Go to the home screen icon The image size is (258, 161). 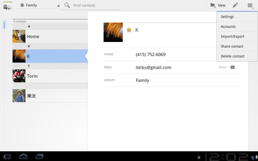coord(23,156)
